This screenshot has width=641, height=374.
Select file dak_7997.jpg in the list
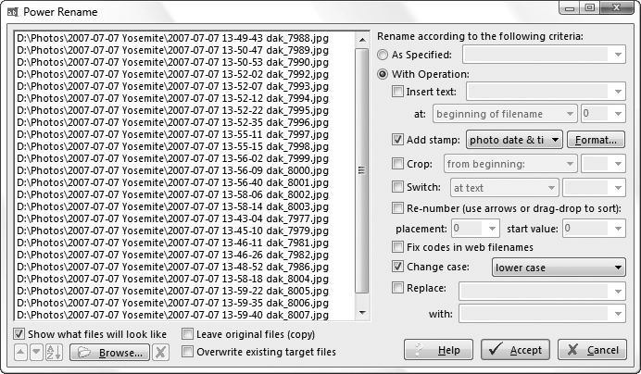(x=173, y=134)
